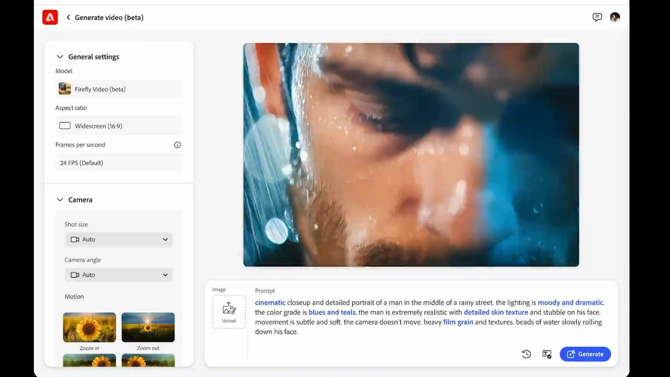Viewport: 670px width, 377px height.
Task: Click the highlighted 'film grain' prompt keyword
Action: pyautogui.click(x=458, y=322)
